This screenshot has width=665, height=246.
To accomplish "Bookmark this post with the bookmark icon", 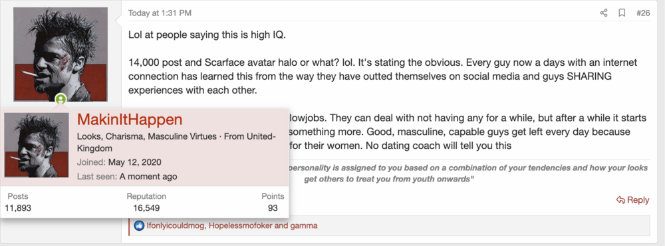I will click(622, 13).
